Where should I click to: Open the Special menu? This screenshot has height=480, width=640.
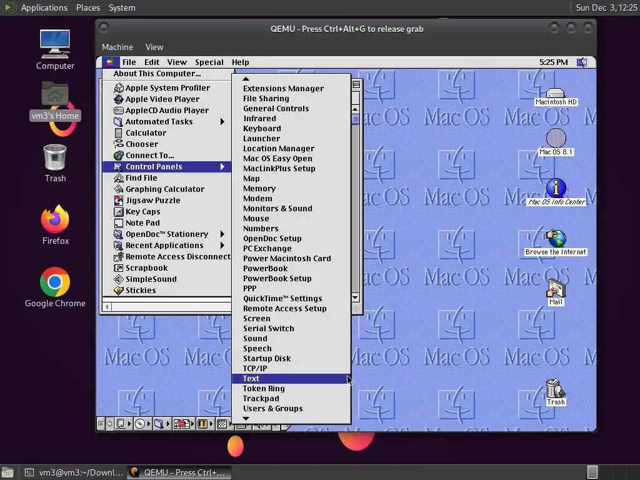pos(209,62)
